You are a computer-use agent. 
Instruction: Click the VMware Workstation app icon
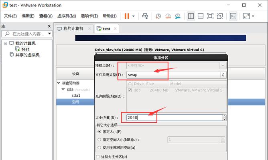(x=5, y=5)
